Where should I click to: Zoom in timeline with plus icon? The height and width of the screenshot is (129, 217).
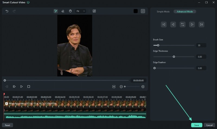click(143, 86)
